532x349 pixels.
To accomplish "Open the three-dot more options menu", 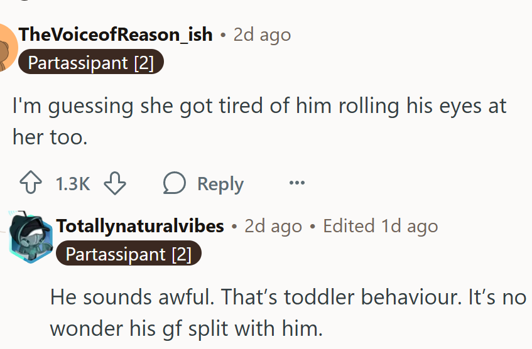I will [x=296, y=184].
